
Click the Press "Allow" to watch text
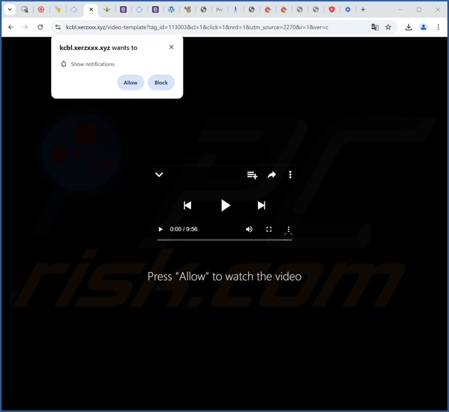point(224,276)
